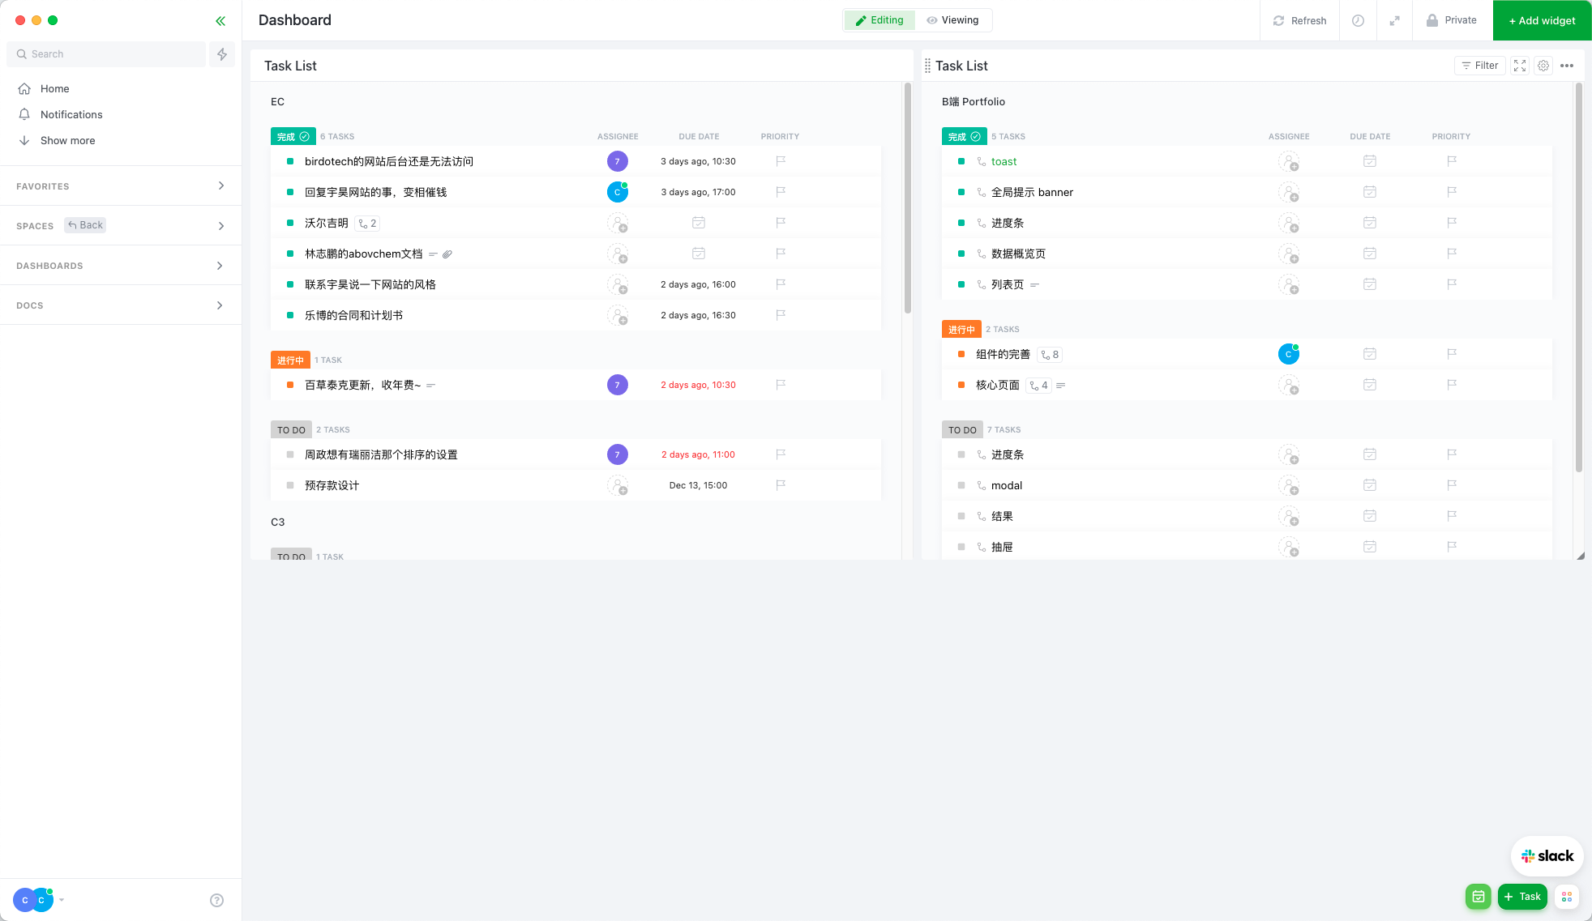Click the Search input field

click(106, 54)
